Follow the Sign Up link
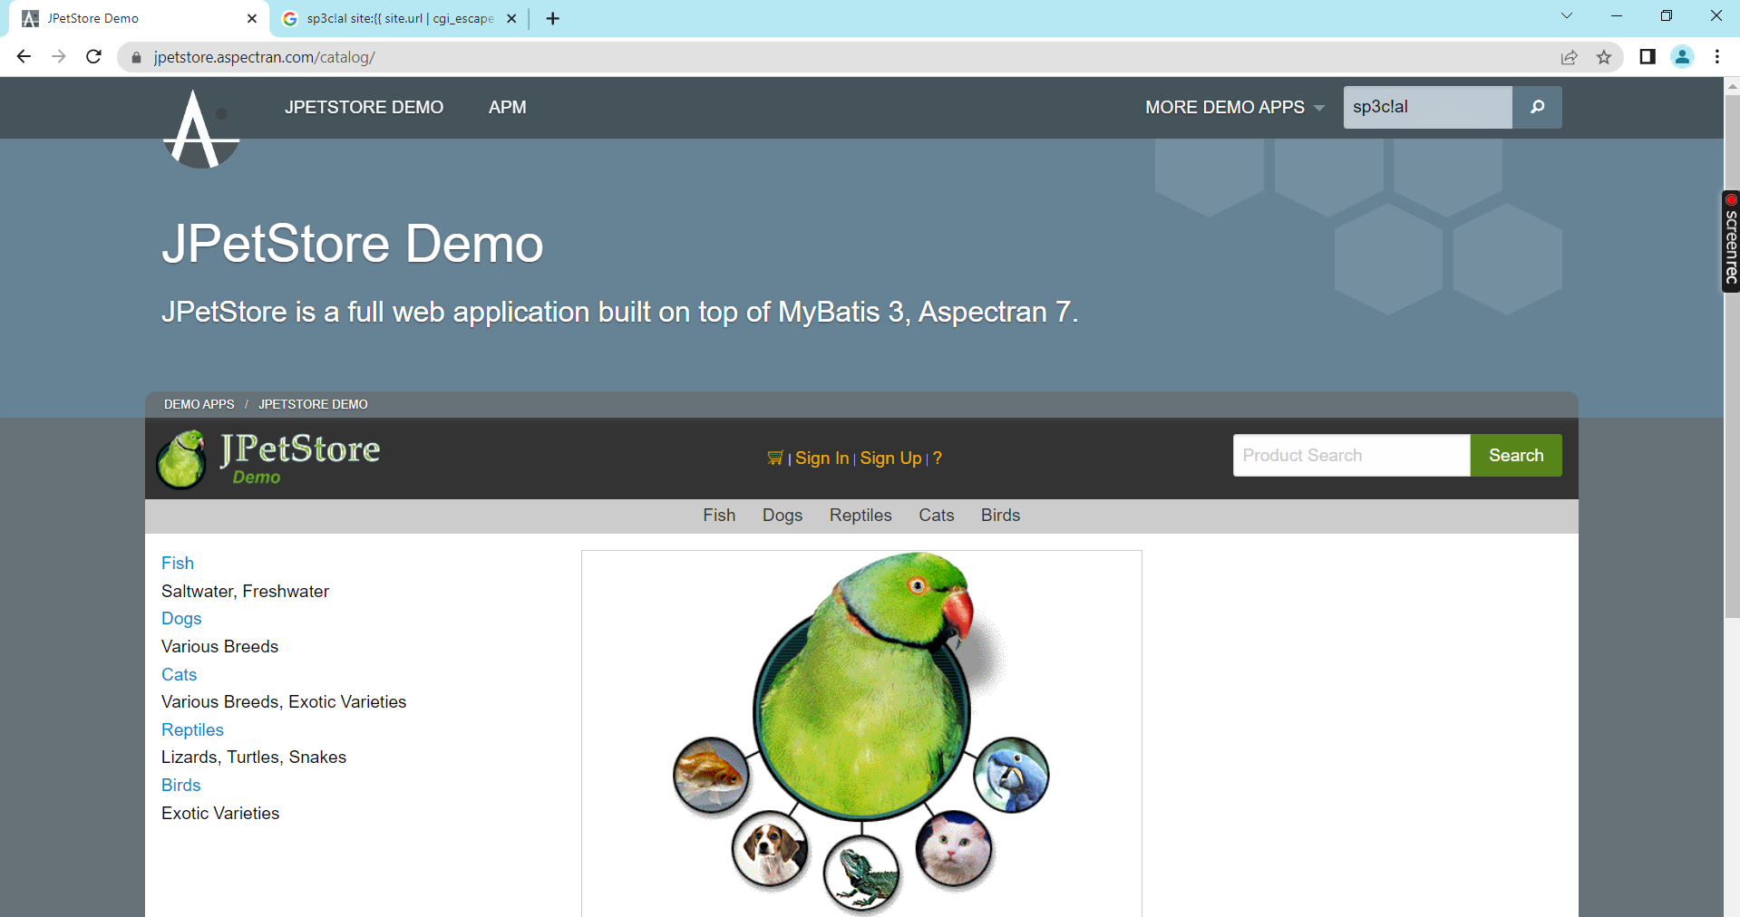This screenshot has height=917, width=1740. [890, 458]
